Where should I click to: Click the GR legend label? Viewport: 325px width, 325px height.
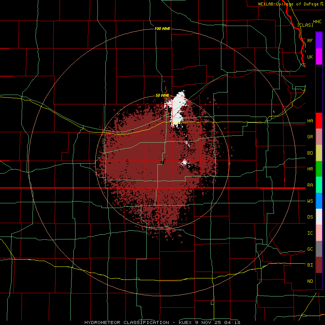tap(310, 137)
